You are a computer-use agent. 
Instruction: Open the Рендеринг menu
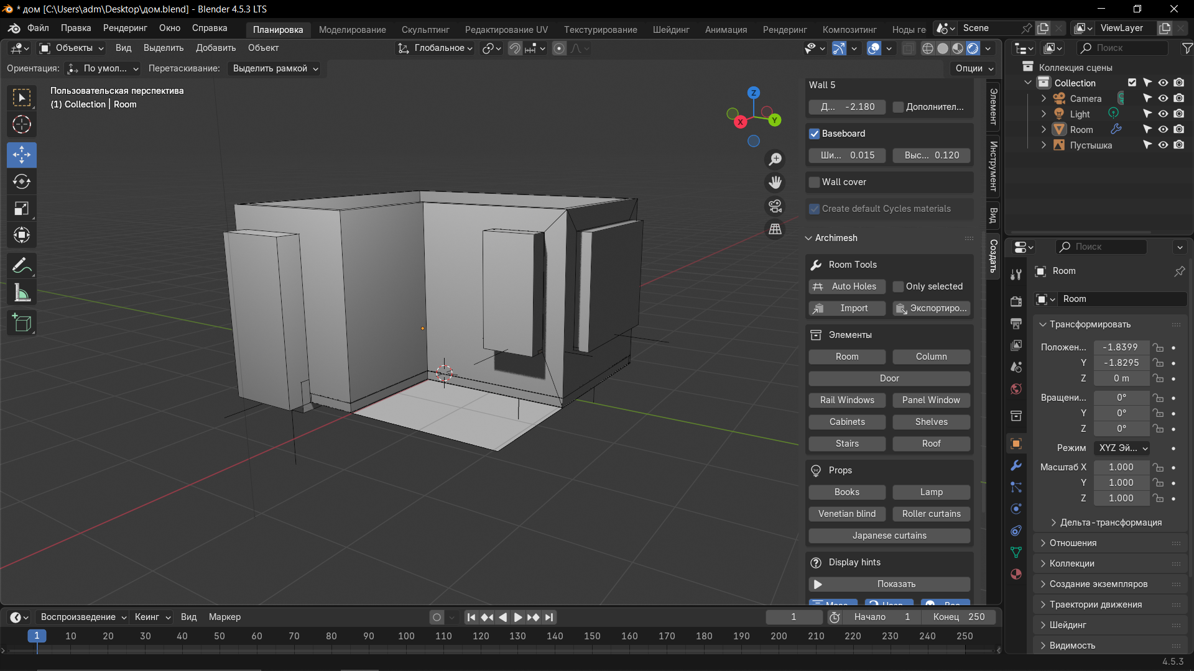coord(125,28)
